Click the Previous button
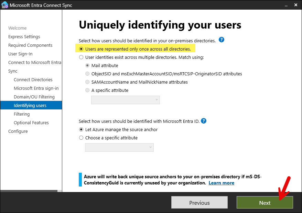Screen dimensions: 302x213 click(199, 202)
